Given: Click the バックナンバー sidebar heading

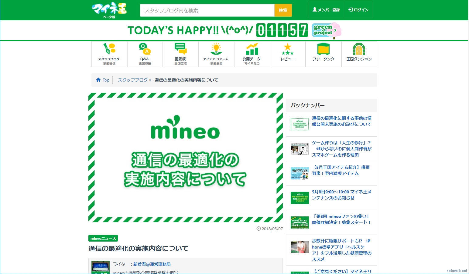Looking at the screenshot, I should (308, 105).
